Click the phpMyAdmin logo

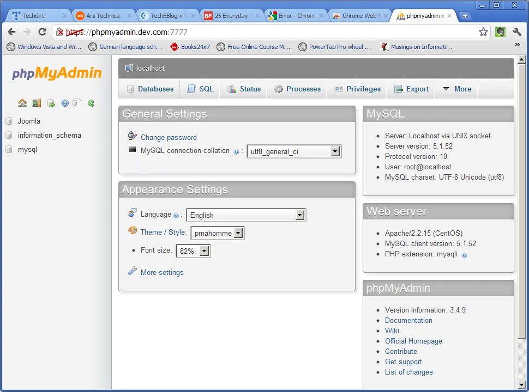pos(57,73)
